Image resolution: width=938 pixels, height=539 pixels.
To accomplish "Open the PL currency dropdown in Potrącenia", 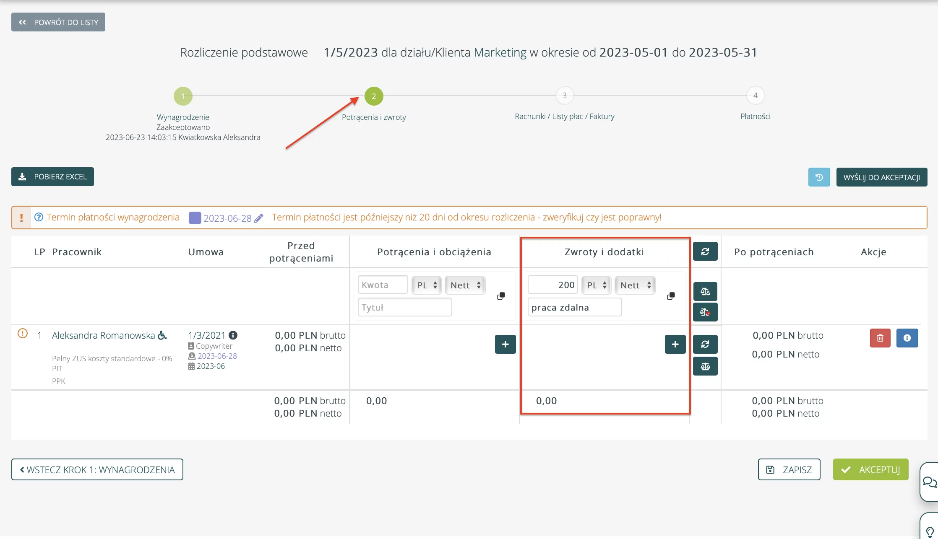I will (x=426, y=285).
